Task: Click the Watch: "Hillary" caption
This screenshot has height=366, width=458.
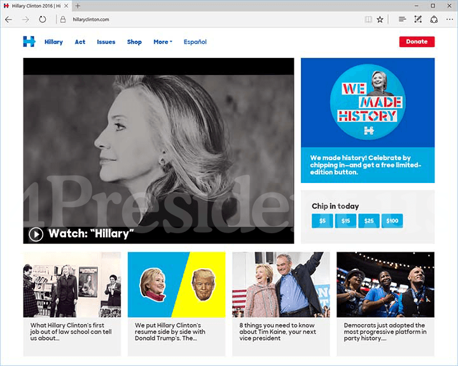Action: click(91, 234)
